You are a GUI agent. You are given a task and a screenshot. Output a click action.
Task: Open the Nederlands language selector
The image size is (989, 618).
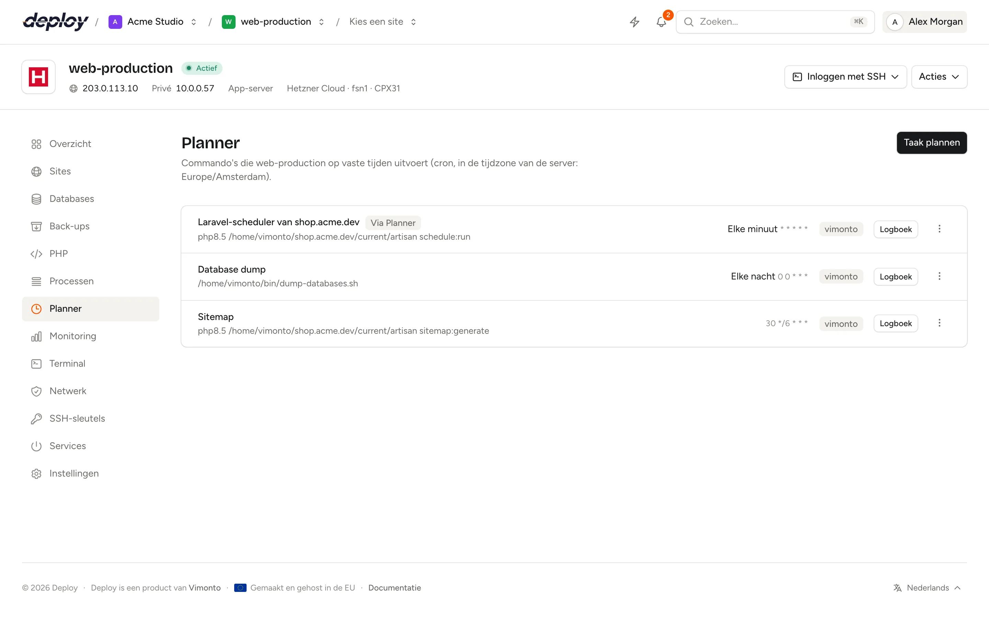pos(927,588)
